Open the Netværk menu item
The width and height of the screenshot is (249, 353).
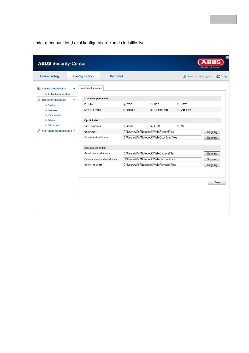[53, 110]
